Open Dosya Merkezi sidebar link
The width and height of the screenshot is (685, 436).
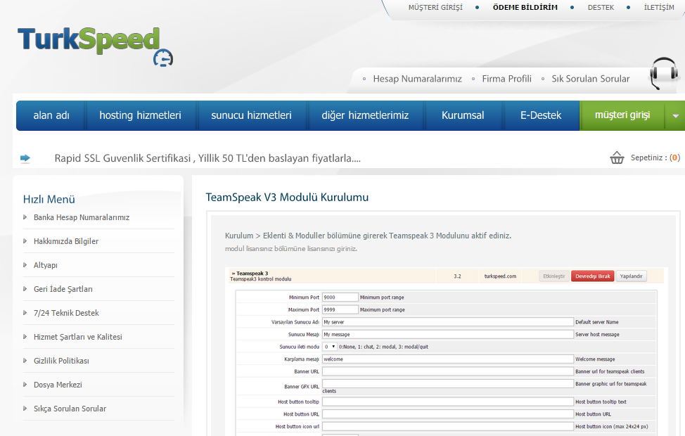(58, 385)
